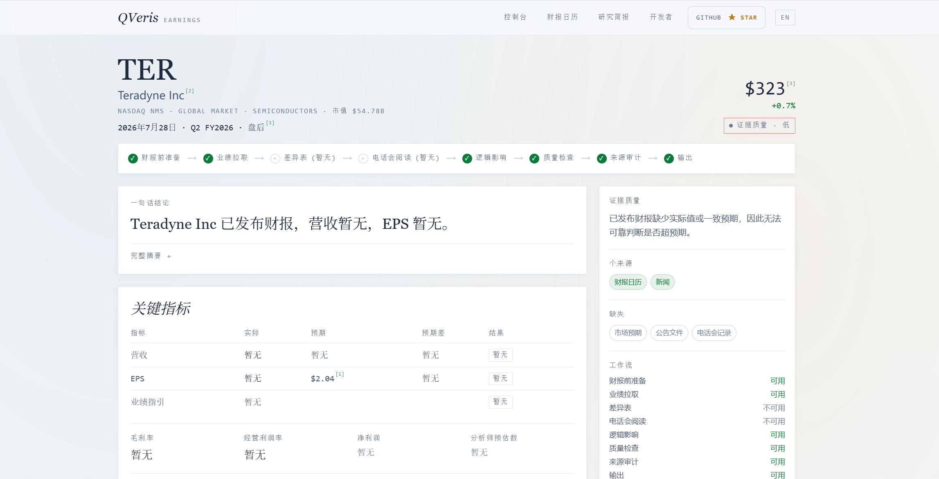Open citation [1] next to 盘后
Screen dimensions: 939x479
point(270,123)
